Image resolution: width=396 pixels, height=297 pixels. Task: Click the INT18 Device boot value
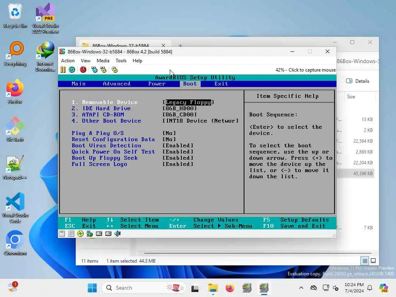[201, 121]
